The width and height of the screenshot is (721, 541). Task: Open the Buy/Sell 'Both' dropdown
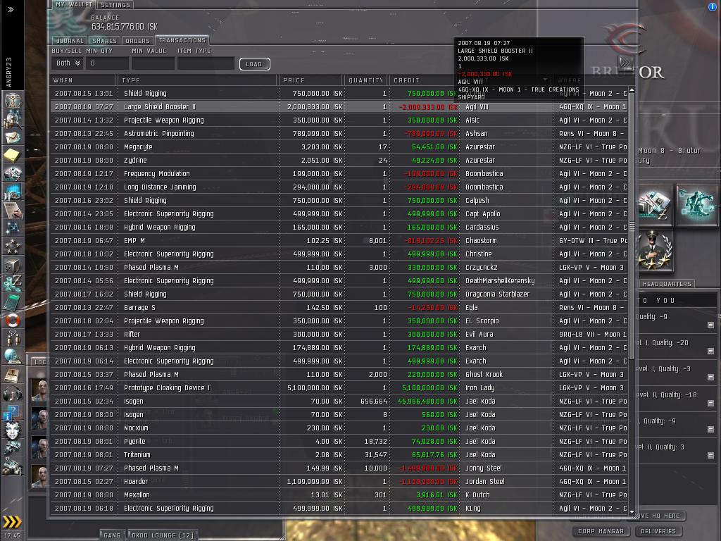click(67, 63)
